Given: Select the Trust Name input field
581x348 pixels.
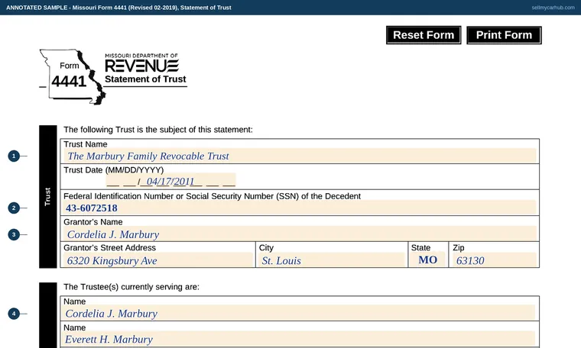Looking at the screenshot, I should tap(300, 156).
